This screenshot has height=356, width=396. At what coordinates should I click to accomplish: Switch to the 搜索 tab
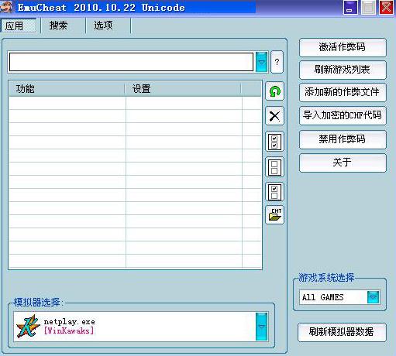click(x=58, y=26)
